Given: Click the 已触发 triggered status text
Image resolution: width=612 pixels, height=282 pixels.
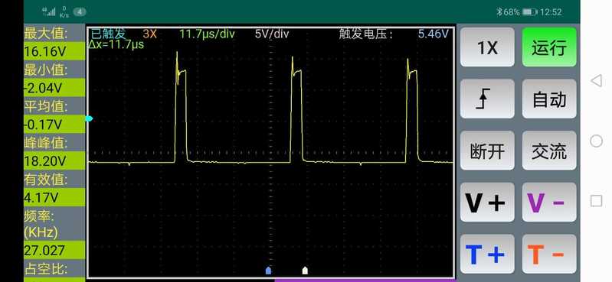Looking at the screenshot, I should [x=109, y=34].
